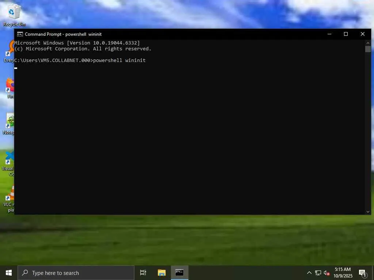Click the VLC media player desktop shortcut

coord(9,199)
